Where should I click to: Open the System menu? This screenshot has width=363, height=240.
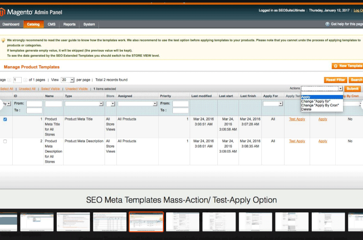[89, 24]
